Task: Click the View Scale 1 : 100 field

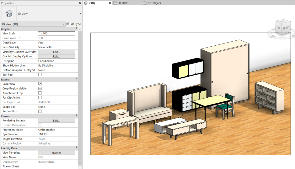Action: [x=56, y=33]
